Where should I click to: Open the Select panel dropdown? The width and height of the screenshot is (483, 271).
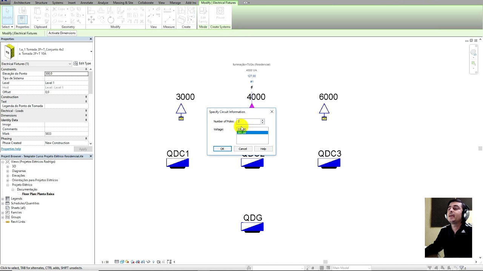(7, 27)
